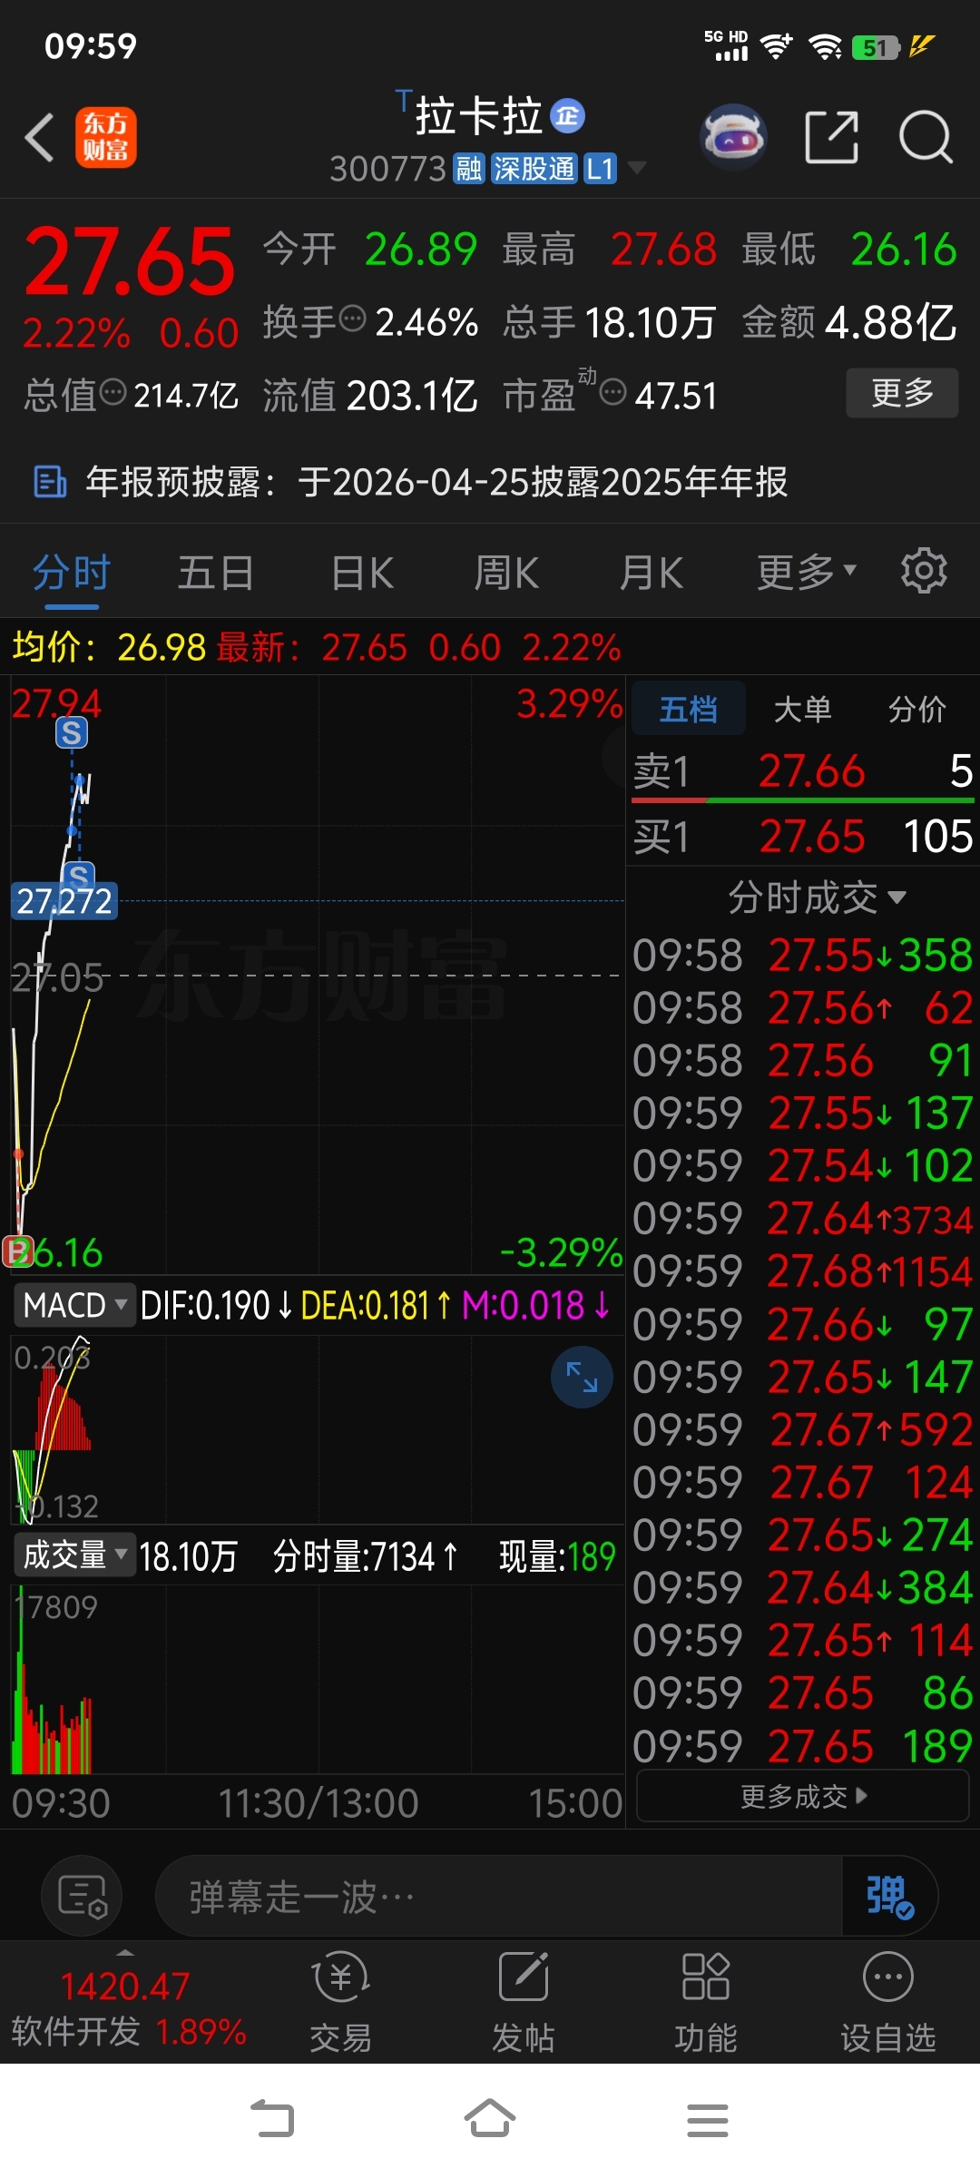Viewport: 980px width, 2178px height.
Task: Open danmaku settings list icon
Action: coord(82,1896)
